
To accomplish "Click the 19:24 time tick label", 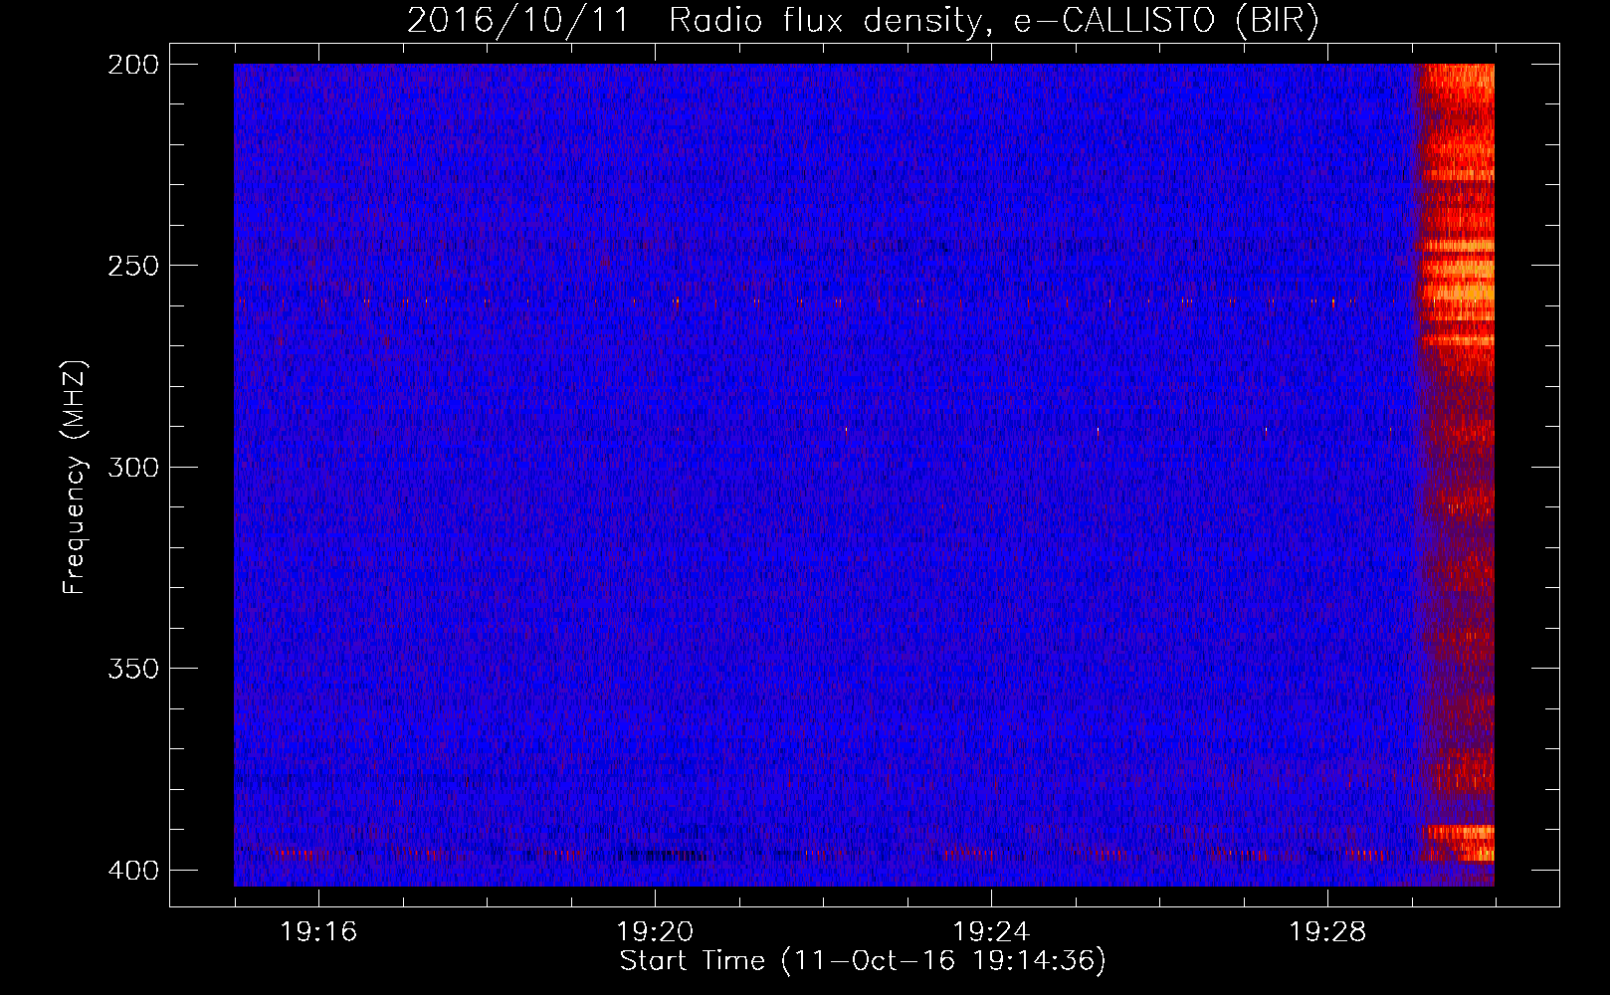I will coord(991,932).
